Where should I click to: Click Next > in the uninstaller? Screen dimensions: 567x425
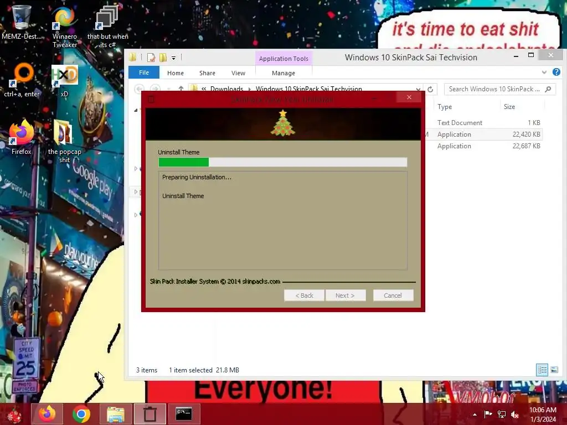(346, 296)
